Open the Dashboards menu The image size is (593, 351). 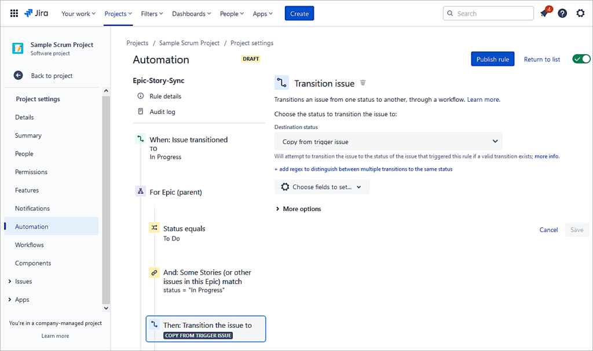point(191,14)
